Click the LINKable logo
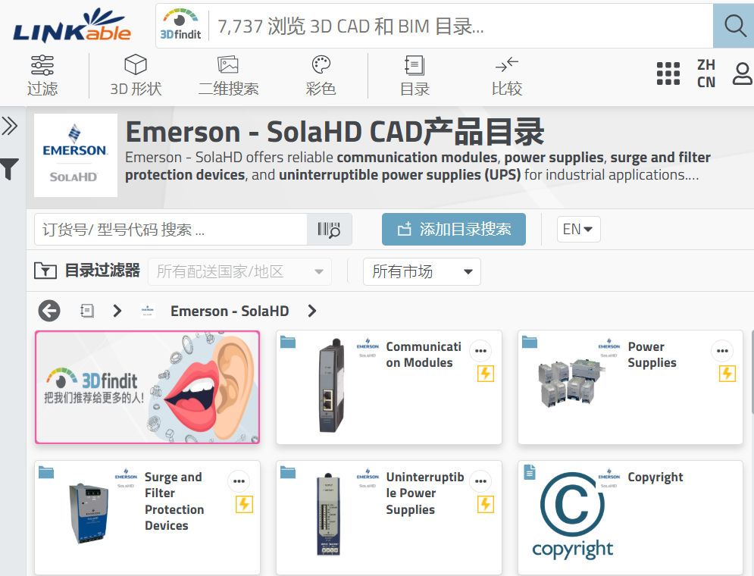This screenshot has height=576, width=754. (x=72, y=26)
